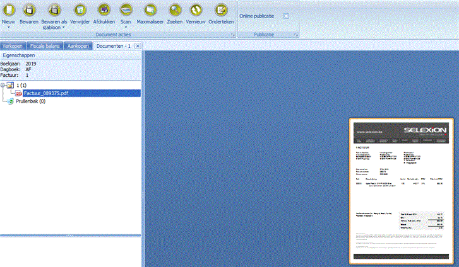This screenshot has width=459, height=267.
Task: Click the Nieuw document icon
Action: 9,10
